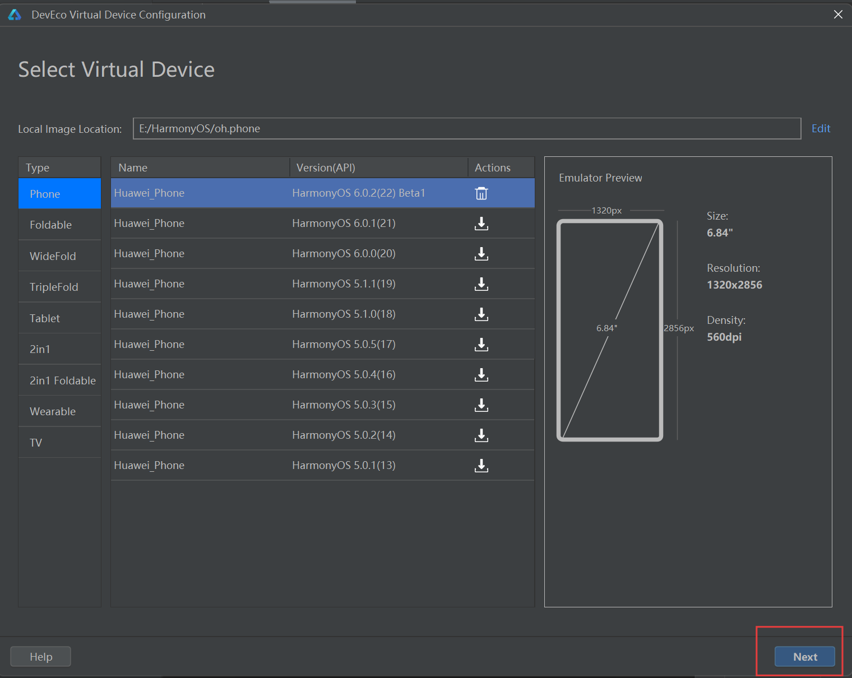
Task: Click the 560dpi density value
Action: click(x=724, y=337)
